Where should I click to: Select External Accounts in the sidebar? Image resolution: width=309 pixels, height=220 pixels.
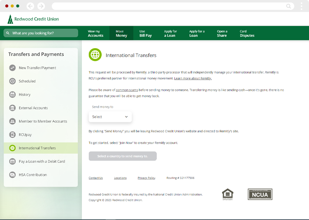click(41, 108)
